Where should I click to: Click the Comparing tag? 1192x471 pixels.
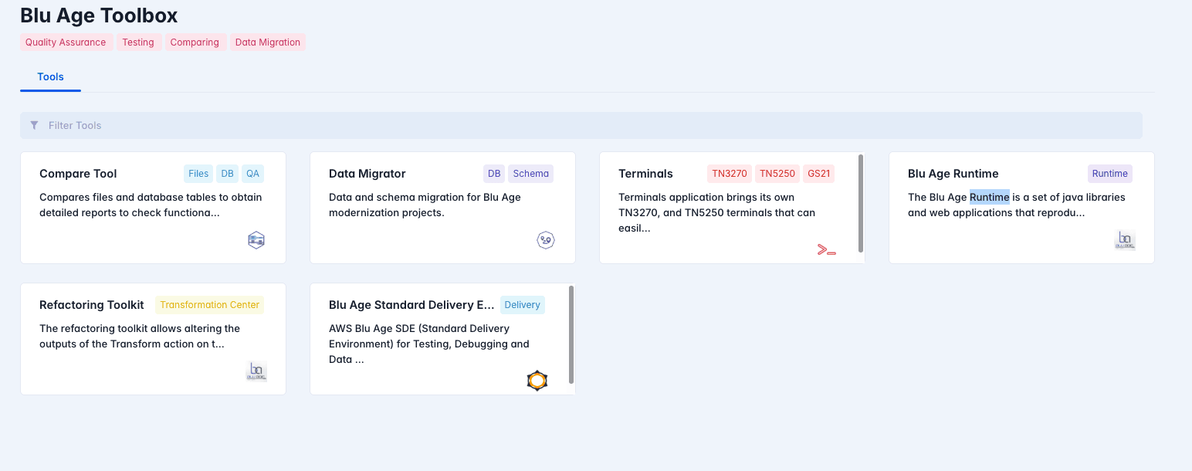point(195,42)
